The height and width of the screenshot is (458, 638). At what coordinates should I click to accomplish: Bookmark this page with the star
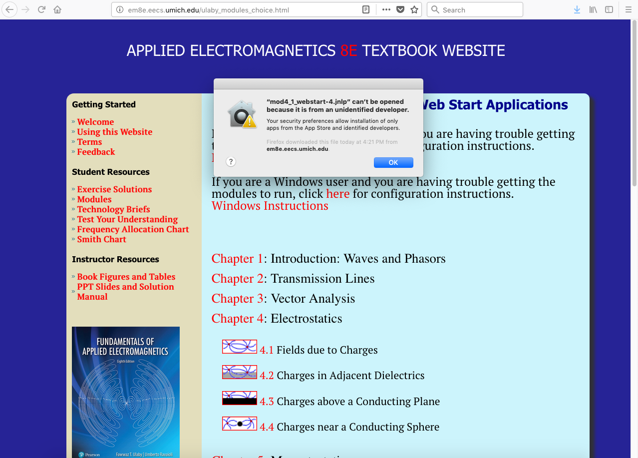click(414, 9)
